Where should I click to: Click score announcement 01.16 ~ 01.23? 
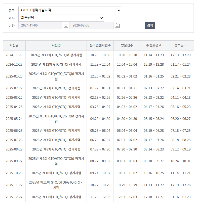click(181, 197)
